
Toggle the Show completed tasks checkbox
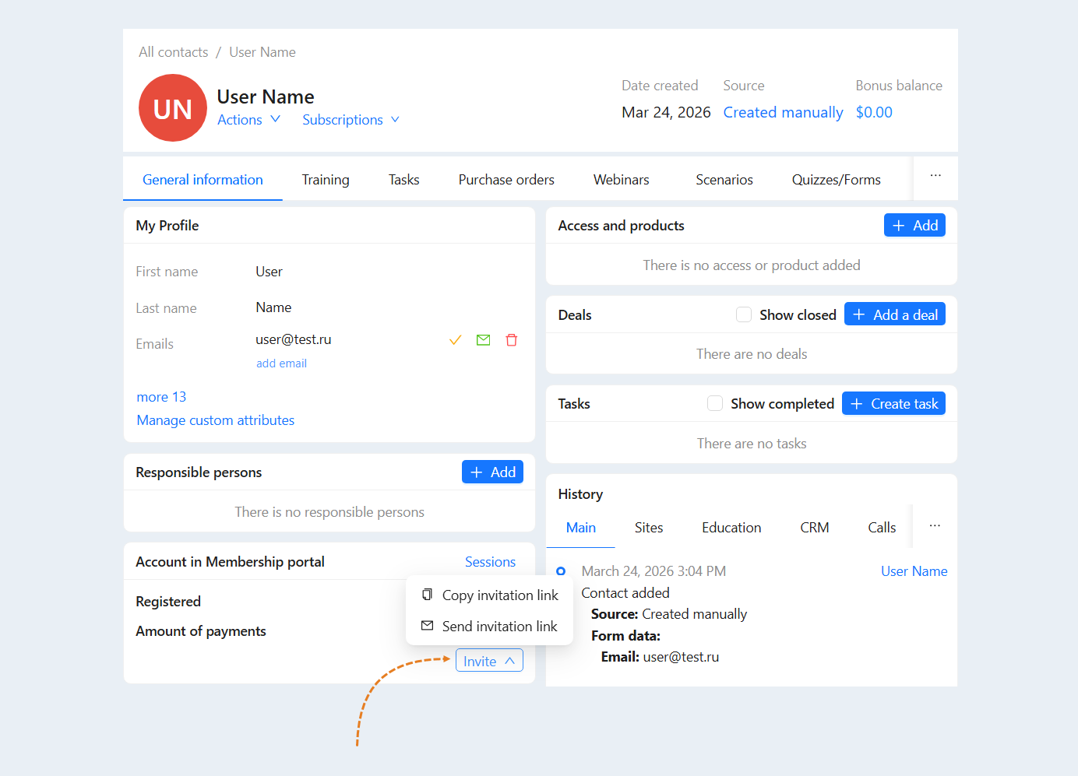tap(715, 403)
